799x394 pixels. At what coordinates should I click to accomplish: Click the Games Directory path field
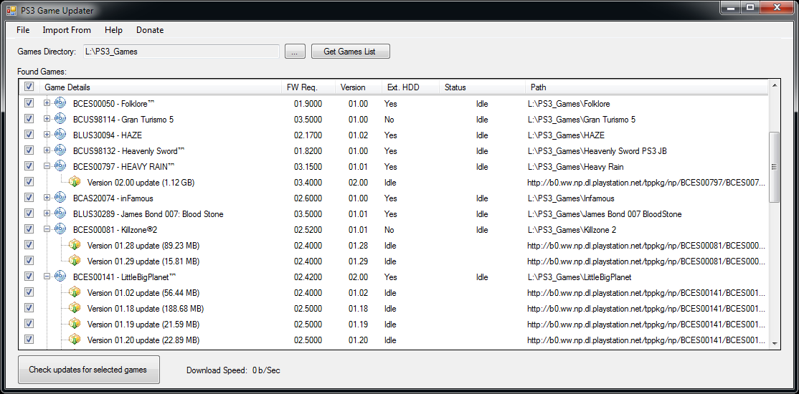181,52
